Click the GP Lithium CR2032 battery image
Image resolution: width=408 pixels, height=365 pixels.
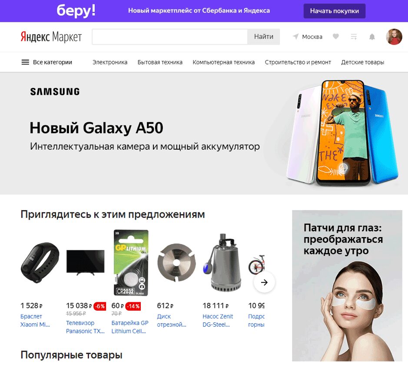click(131, 263)
